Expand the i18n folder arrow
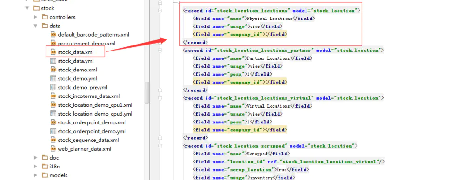 click(36, 167)
